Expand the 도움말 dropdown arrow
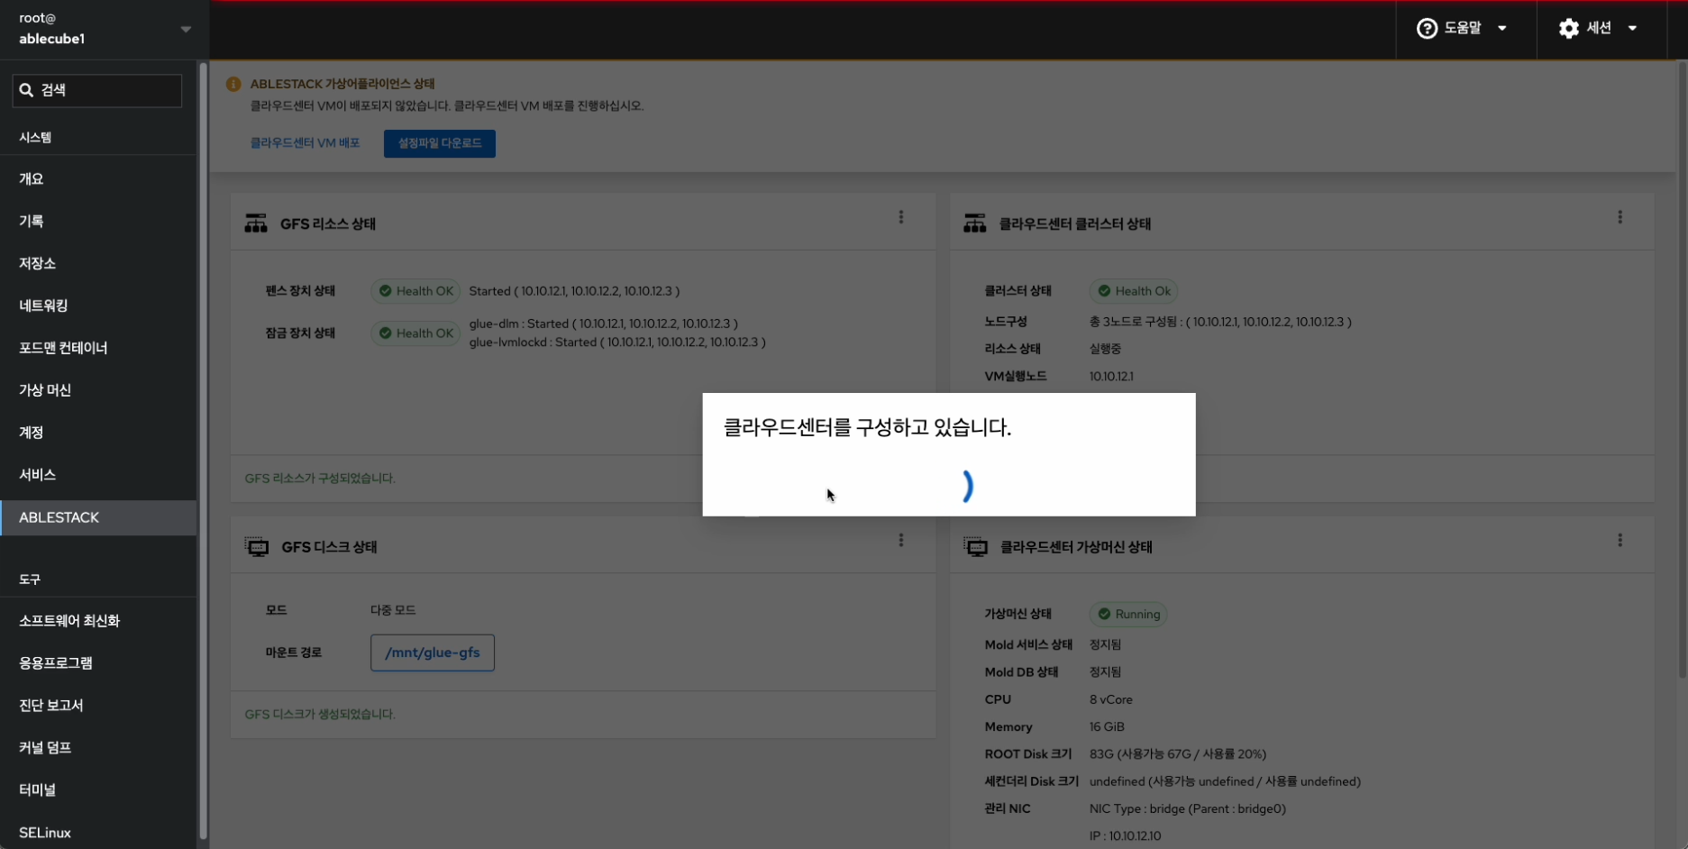Image resolution: width=1688 pixels, height=849 pixels. point(1502,29)
